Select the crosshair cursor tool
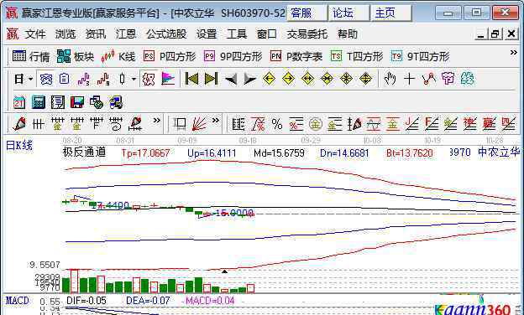Screen dimensions: 524x315 click(x=410, y=79)
